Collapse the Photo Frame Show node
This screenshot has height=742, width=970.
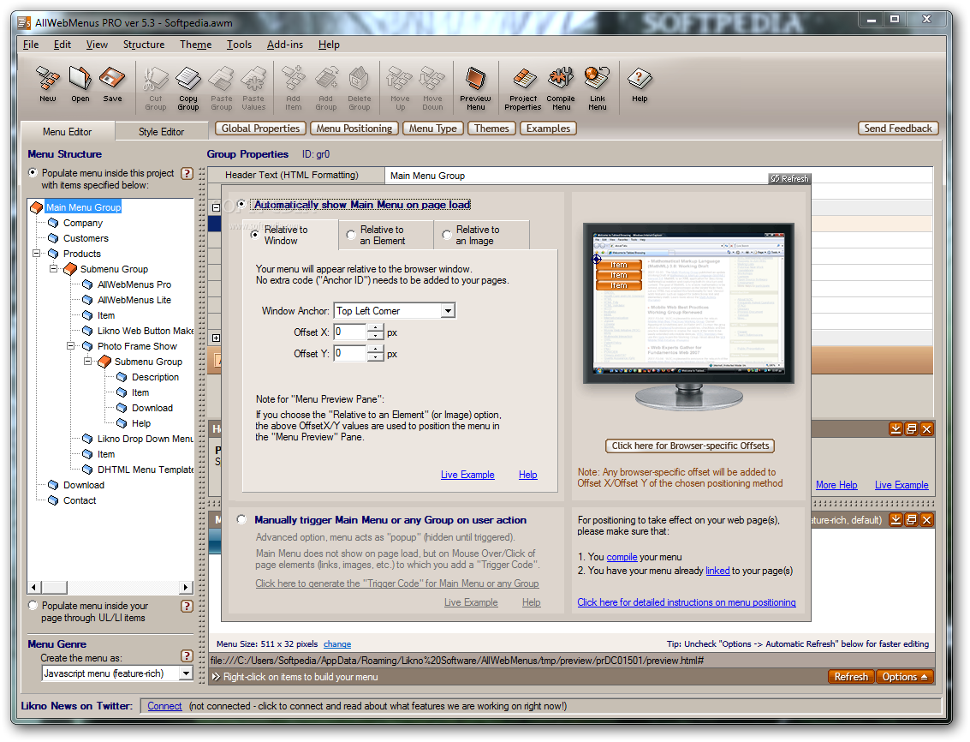click(x=70, y=346)
